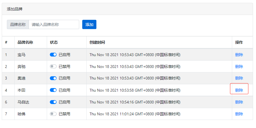This screenshot has width=256, height=128.
Task: Delete the 宝马 brand row
Action: (x=239, y=55)
